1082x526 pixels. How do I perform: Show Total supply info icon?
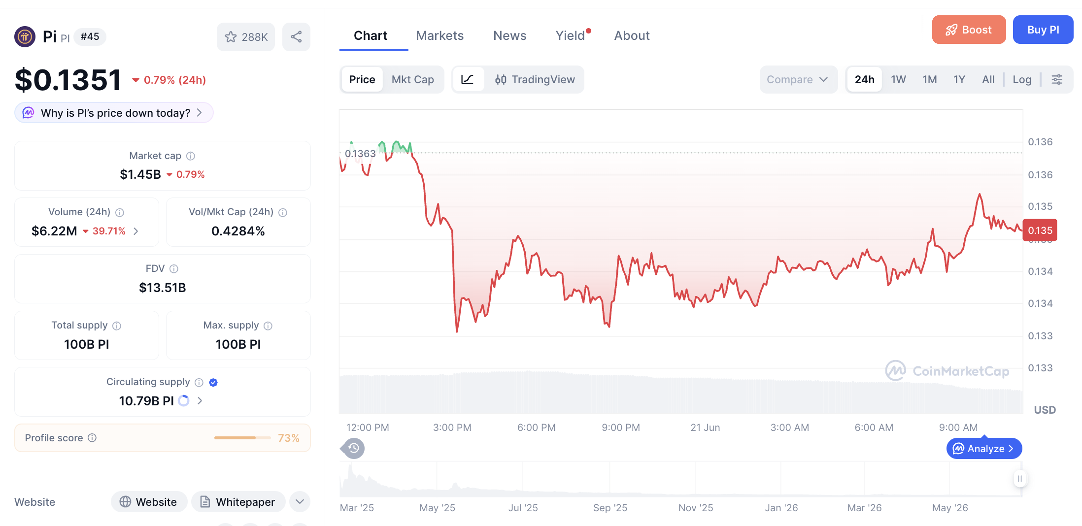(117, 326)
